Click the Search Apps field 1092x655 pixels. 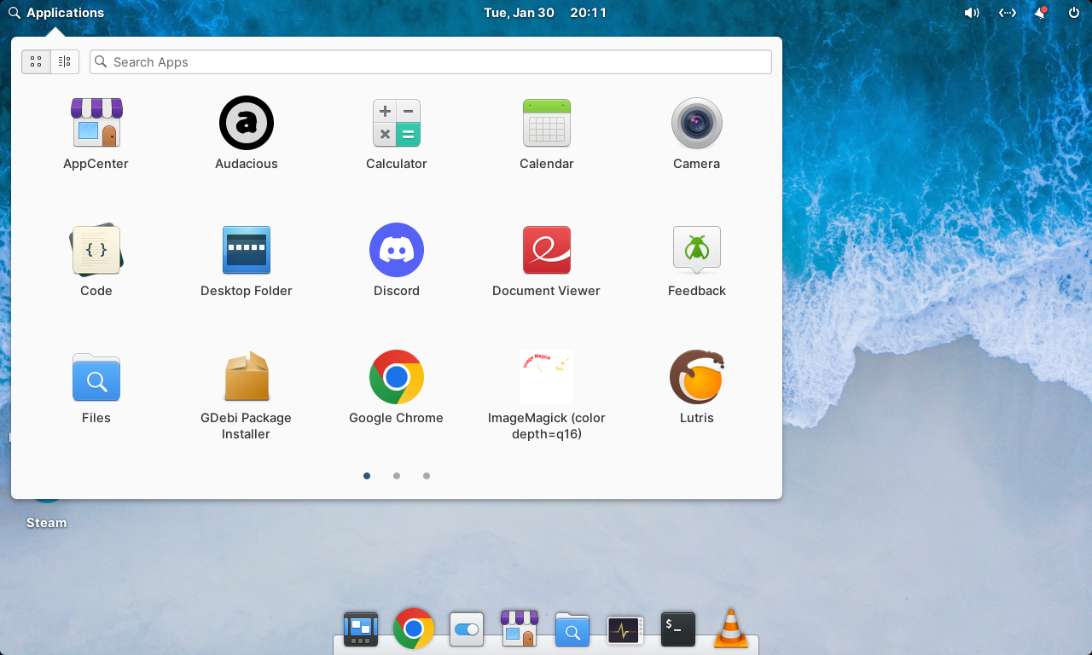[431, 61]
